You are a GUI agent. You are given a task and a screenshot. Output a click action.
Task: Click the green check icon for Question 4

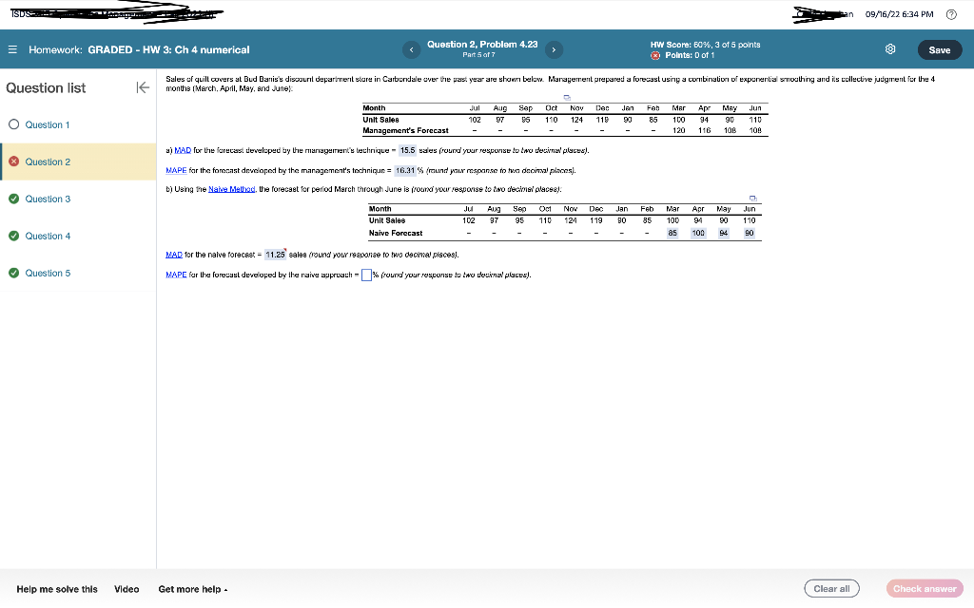(x=13, y=236)
